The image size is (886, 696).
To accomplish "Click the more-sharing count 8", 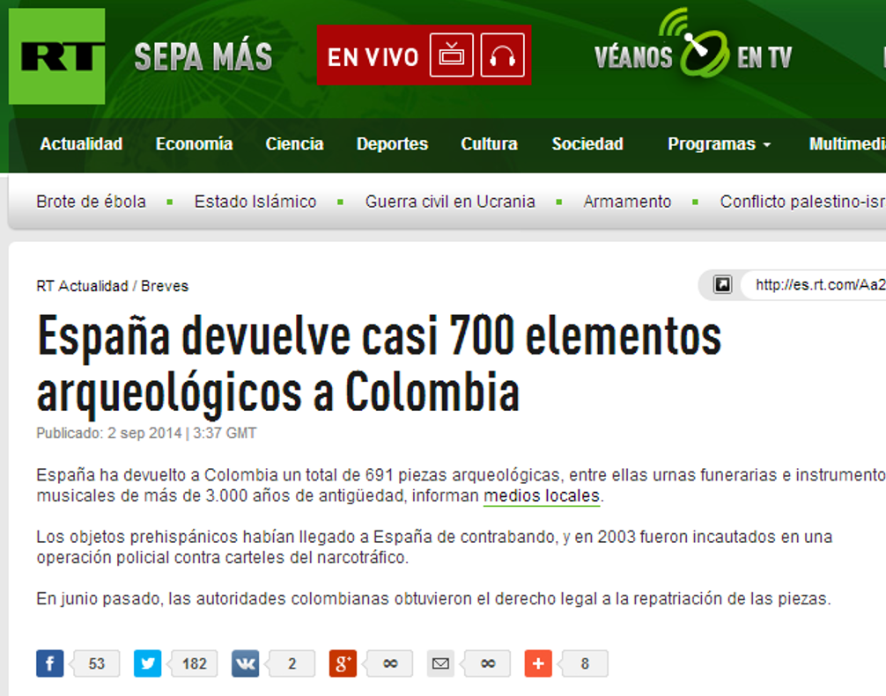I will click(x=586, y=663).
